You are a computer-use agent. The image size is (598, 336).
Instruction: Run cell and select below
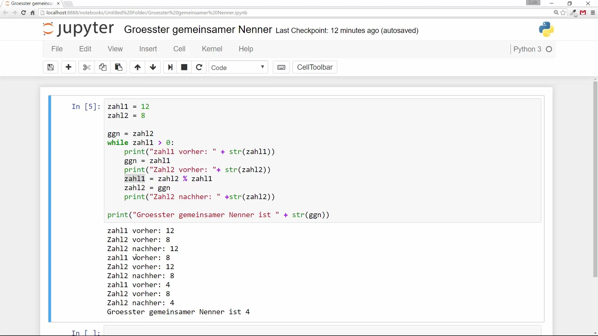(x=170, y=67)
